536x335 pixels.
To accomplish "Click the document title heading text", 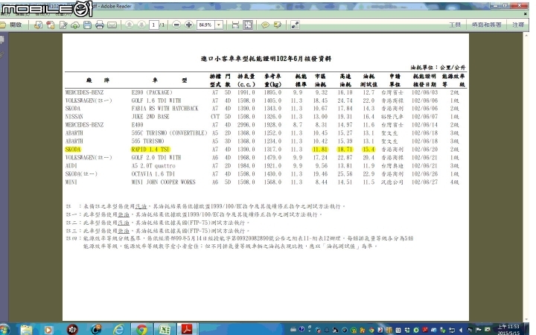I will coord(266,59).
